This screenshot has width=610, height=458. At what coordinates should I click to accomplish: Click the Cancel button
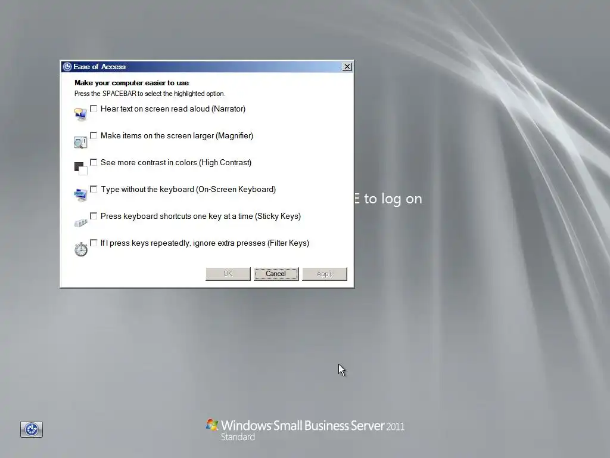point(276,274)
